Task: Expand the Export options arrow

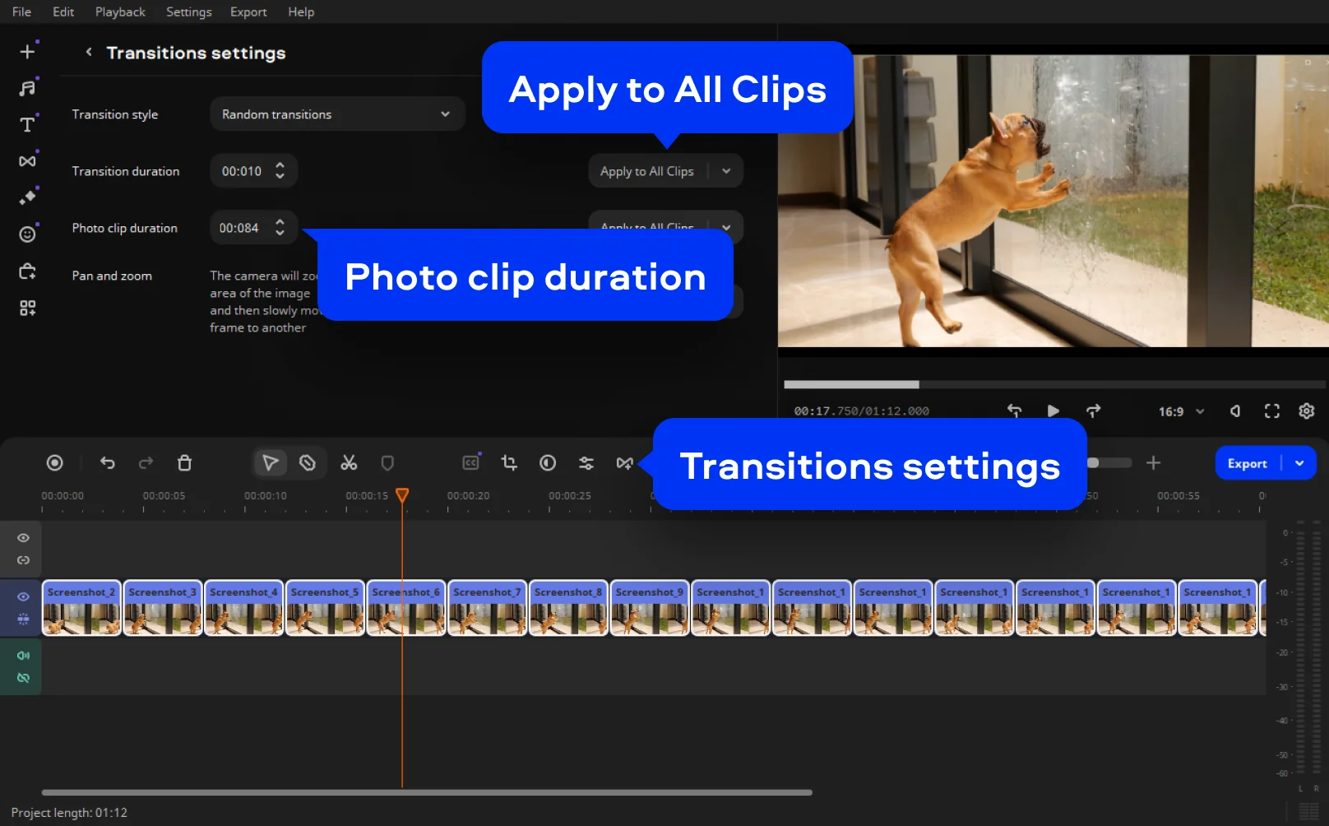Action: [x=1300, y=463]
